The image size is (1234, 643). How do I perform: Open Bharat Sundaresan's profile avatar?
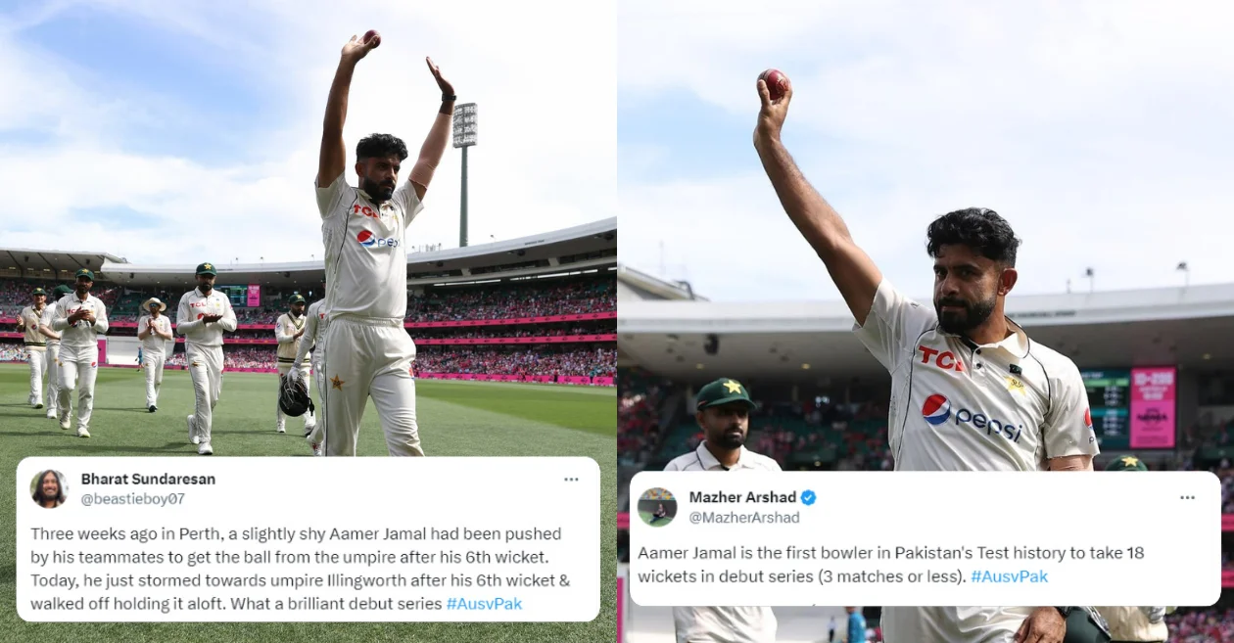click(49, 488)
